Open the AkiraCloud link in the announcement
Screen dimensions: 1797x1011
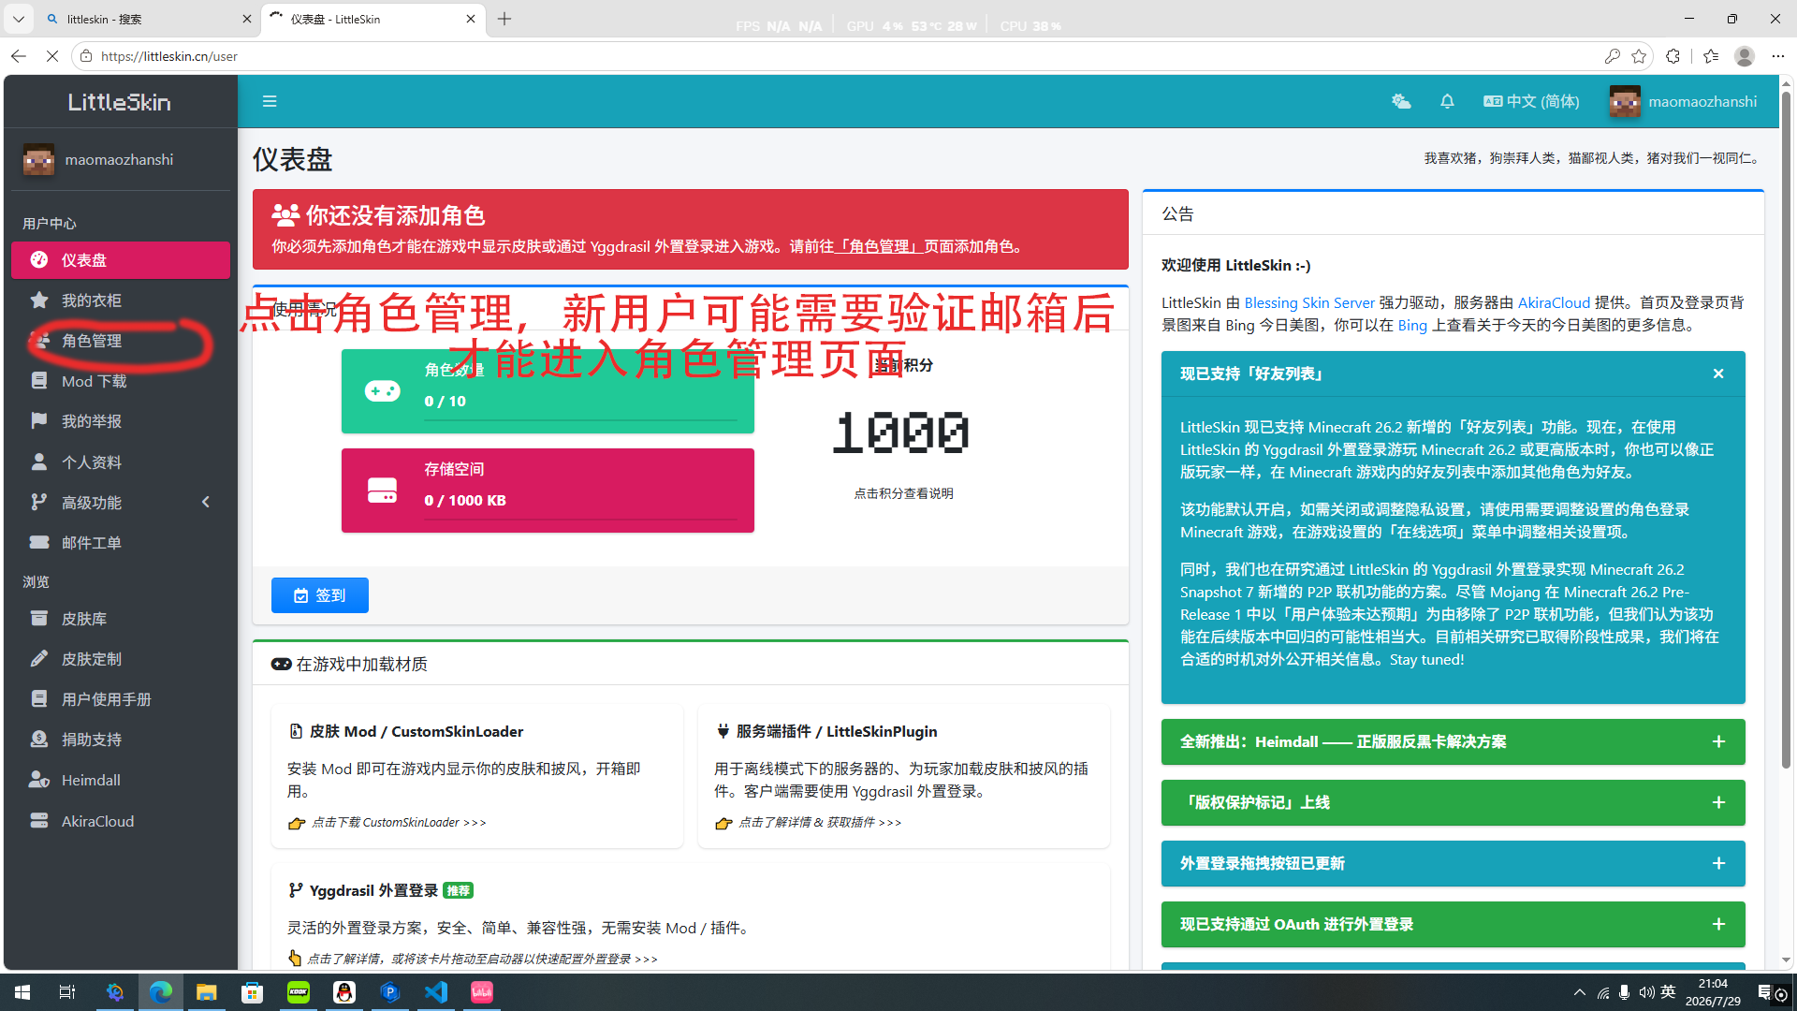[x=1554, y=302]
